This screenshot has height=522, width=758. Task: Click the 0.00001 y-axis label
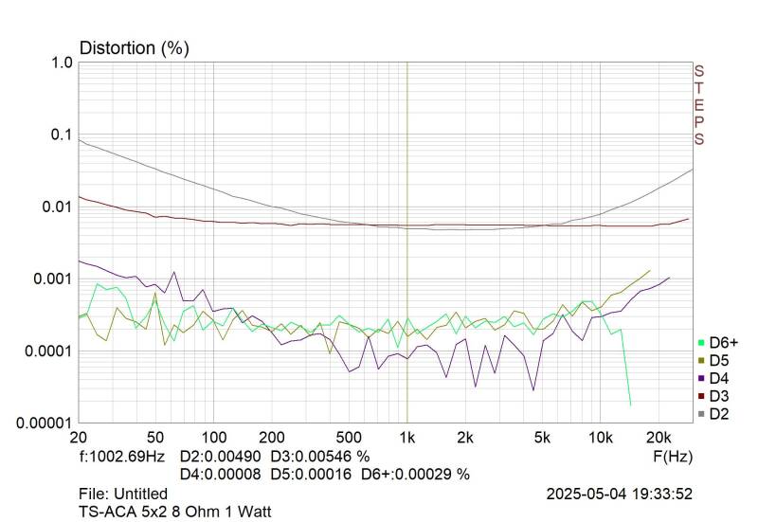pos(45,423)
